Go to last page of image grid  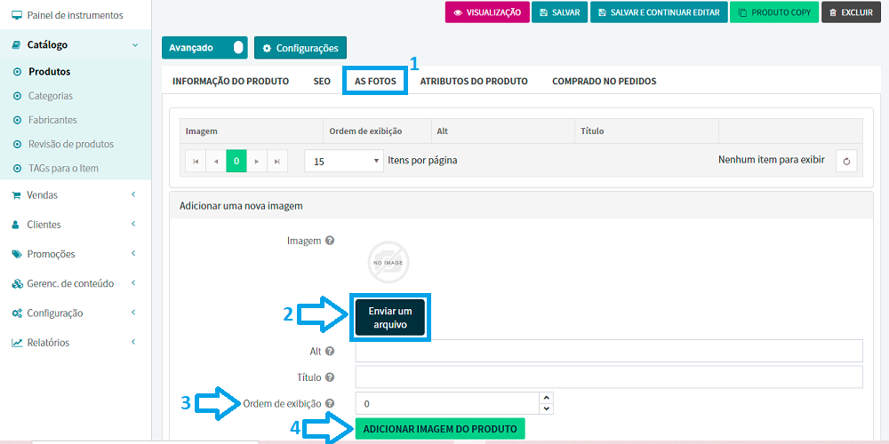tap(277, 161)
